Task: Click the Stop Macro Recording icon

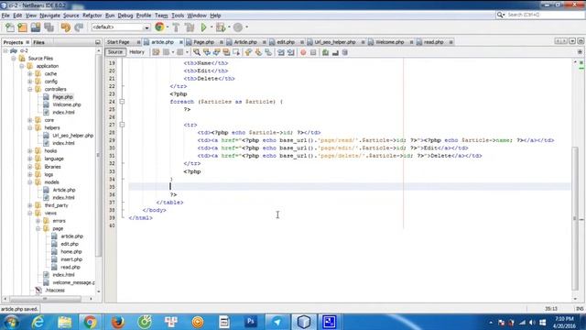Action: [313, 52]
